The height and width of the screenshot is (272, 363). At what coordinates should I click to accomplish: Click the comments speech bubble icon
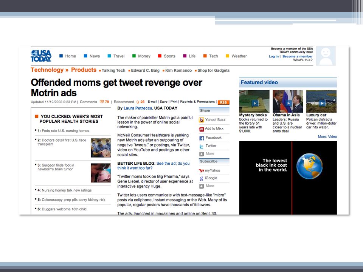(102, 102)
